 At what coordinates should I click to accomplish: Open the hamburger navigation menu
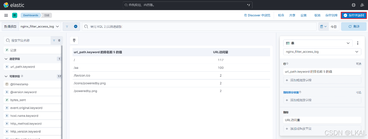pyautogui.click(x=6, y=15)
